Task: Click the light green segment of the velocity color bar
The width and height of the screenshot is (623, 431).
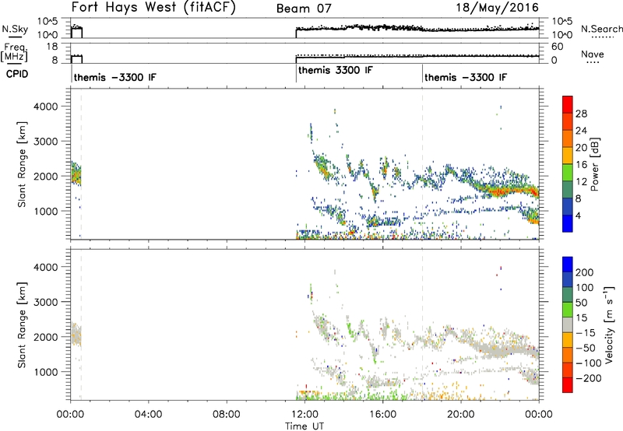Action: 568,310
